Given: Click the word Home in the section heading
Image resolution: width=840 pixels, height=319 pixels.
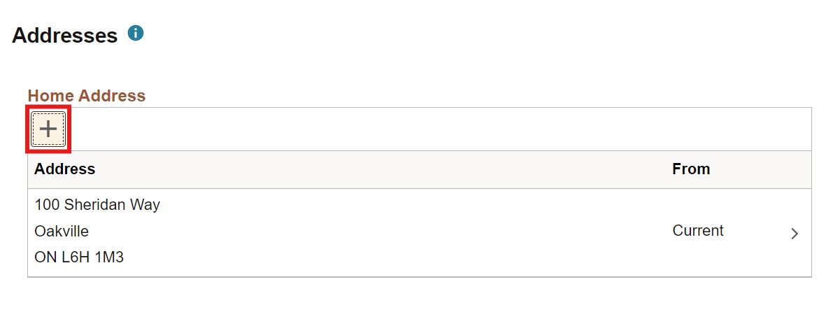Looking at the screenshot, I should (50, 96).
